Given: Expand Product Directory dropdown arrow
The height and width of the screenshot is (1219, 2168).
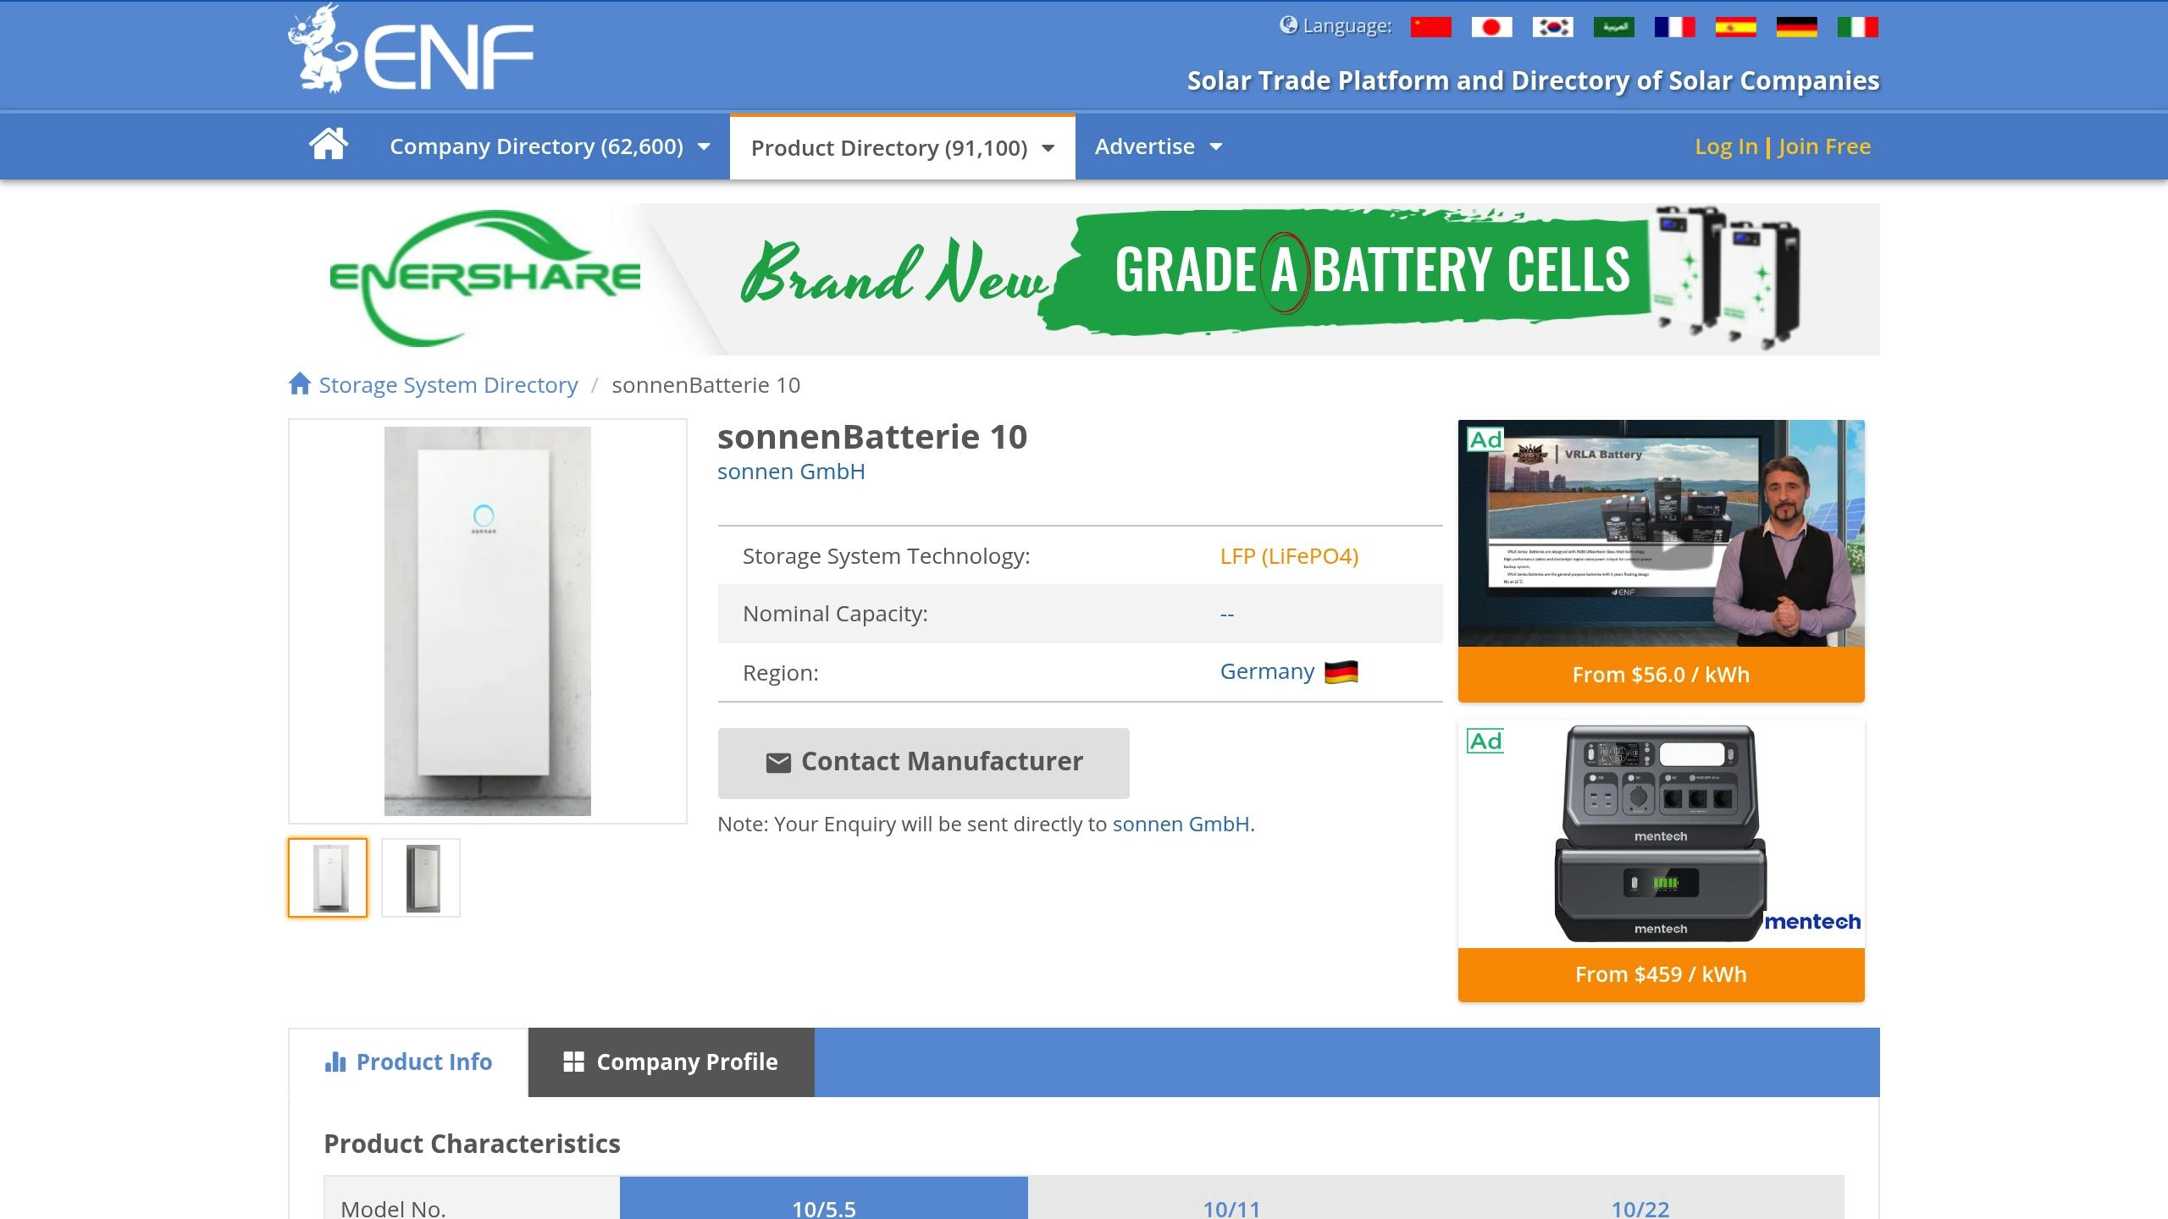Looking at the screenshot, I should click(1048, 149).
